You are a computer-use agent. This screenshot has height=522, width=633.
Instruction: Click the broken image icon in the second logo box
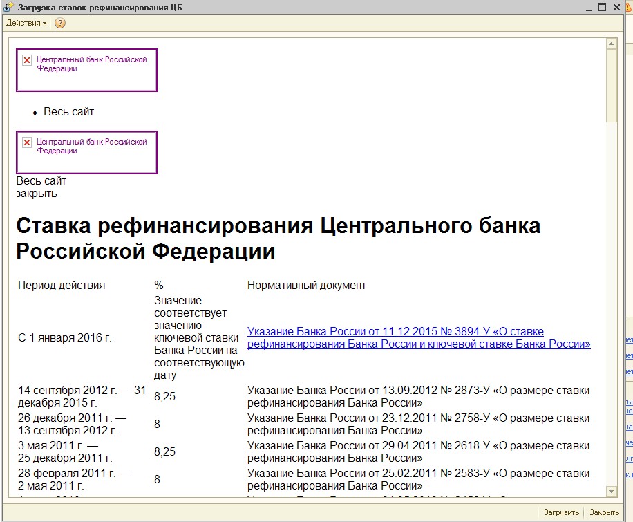[x=27, y=142]
